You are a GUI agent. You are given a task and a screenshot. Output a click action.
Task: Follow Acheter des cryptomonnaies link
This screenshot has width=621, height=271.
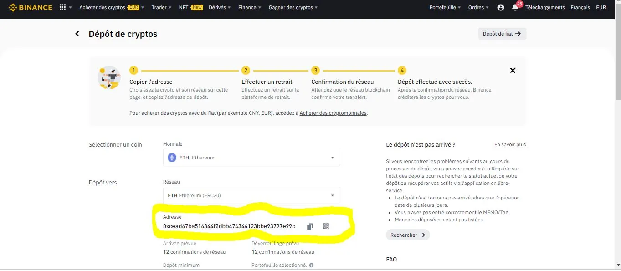click(x=333, y=113)
